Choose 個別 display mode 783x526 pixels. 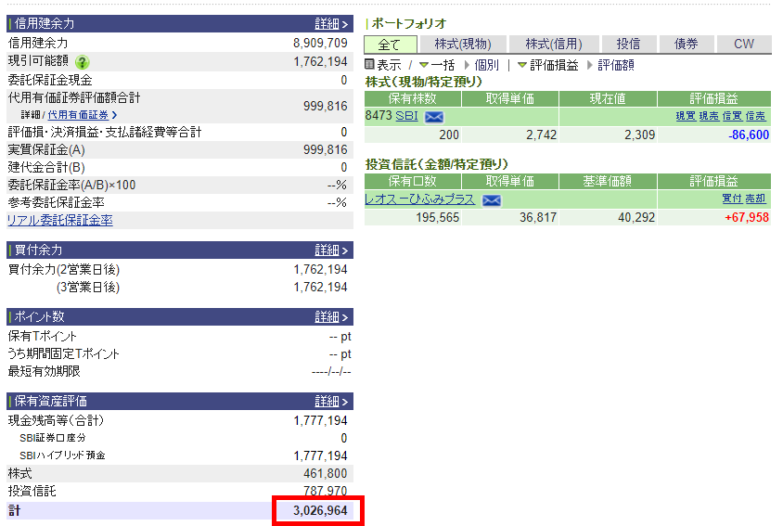click(486, 65)
